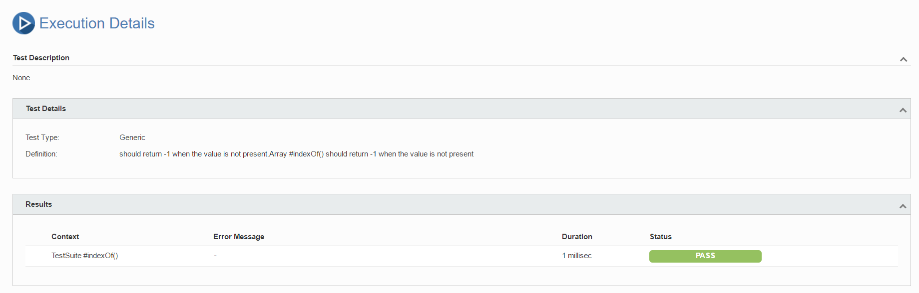This screenshot has height=293, width=919.
Task: Click the Test Details panel header
Action: (x=461, y=109)
